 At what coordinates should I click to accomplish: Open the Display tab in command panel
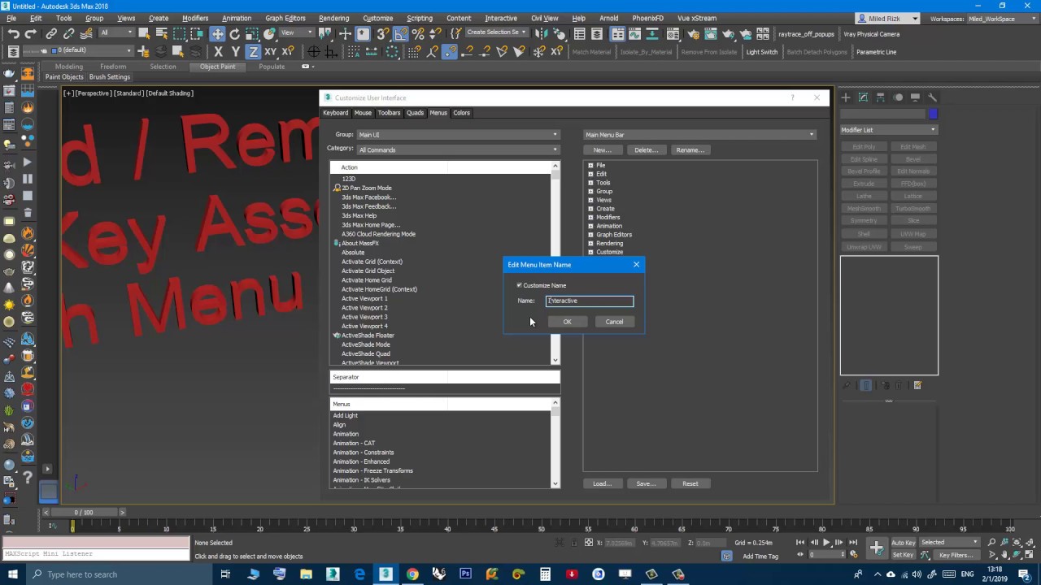916,97
